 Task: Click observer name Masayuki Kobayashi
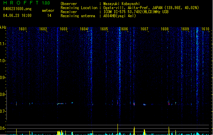pos(122,4)
